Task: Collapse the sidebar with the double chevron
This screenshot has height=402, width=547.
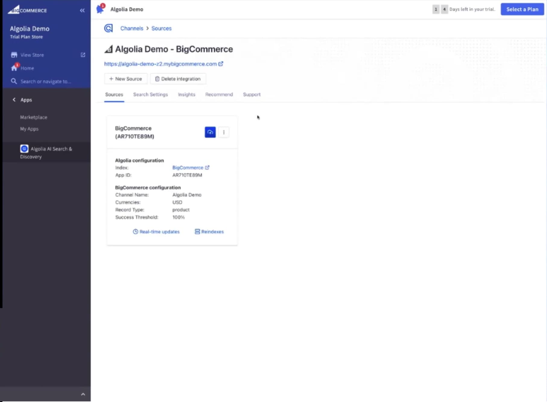Action: click(x=82, y=11)
